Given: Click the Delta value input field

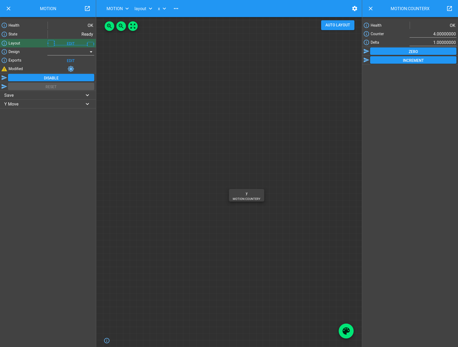Looking at the screenshot, I should coord(433,42).
